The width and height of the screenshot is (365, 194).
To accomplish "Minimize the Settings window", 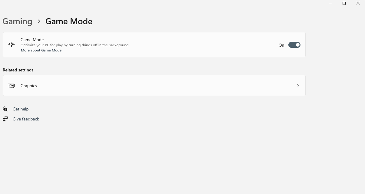I will point(330,3).
